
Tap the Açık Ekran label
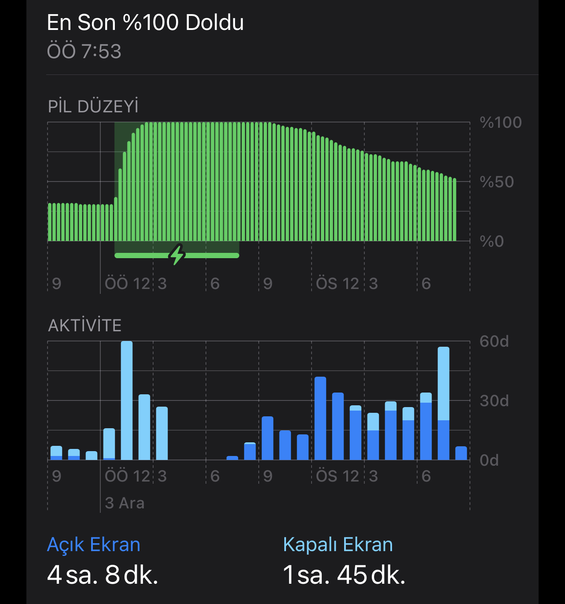94,545
